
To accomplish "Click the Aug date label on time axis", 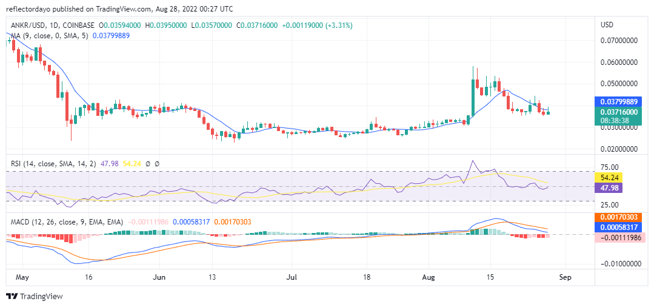I will pyautogui.click(x=429, y=277).
